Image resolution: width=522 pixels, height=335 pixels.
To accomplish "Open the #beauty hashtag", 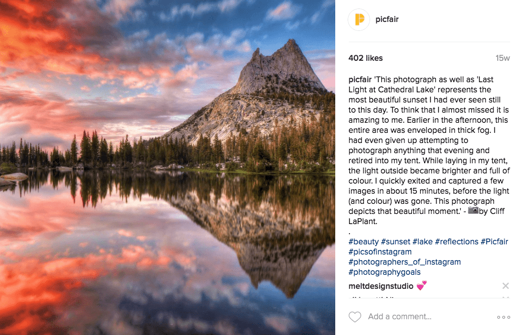I will (363, 242).
